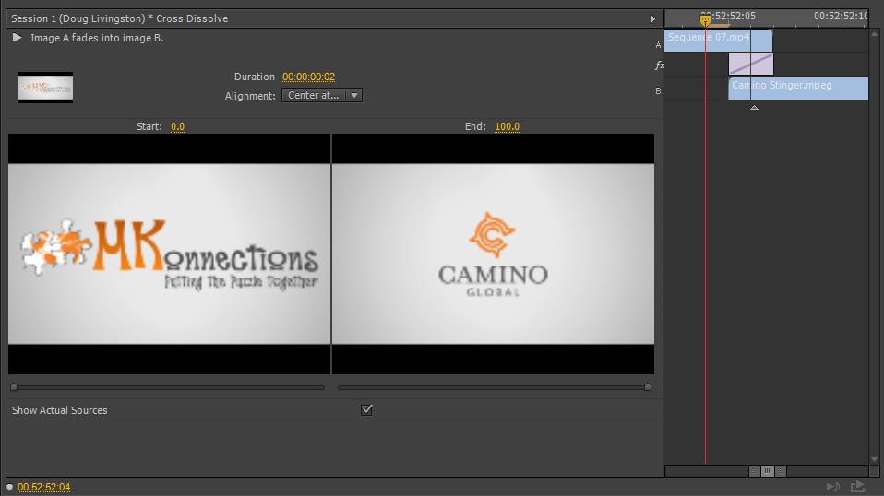Screen dimensions: 884x496
Task: Click the 'Image A fades into image B.' description
Action: pyautogui.click(x=97, y=38)
